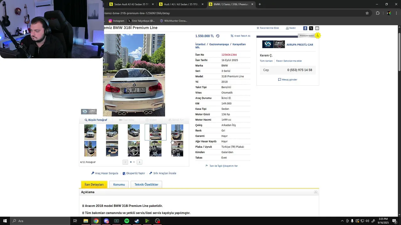Viewport: 401px width, 225px height.
Task: Go to next photo page arrow
Action: pyautogui.click(x=139, y=162)
